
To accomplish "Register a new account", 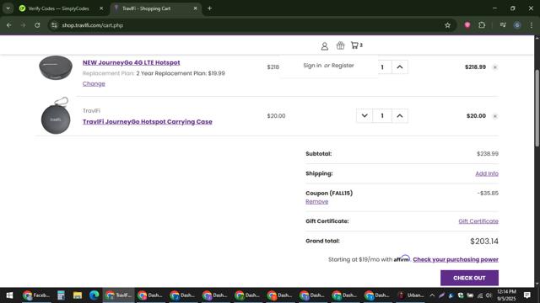I will pyautogui.click(x=343, y=66).
